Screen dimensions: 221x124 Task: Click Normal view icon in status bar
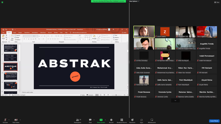[x=97, y=95]
